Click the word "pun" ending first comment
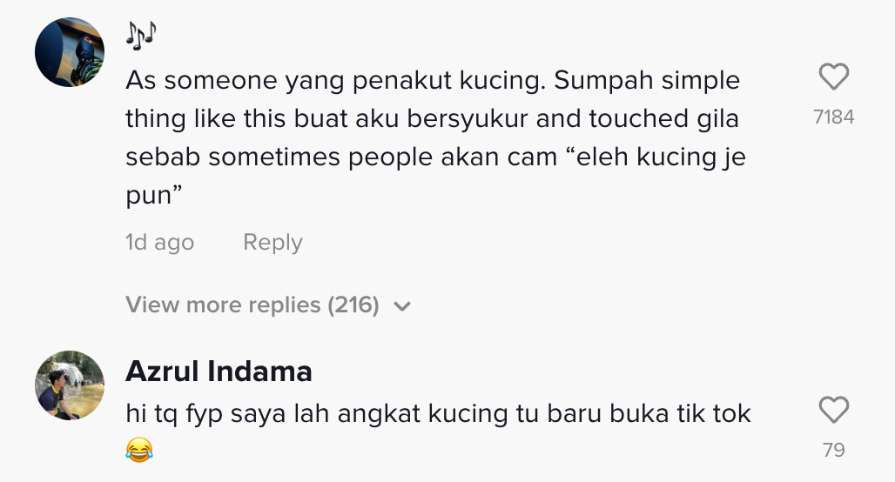This screenshot has width=895, height=482. point(150,196)
